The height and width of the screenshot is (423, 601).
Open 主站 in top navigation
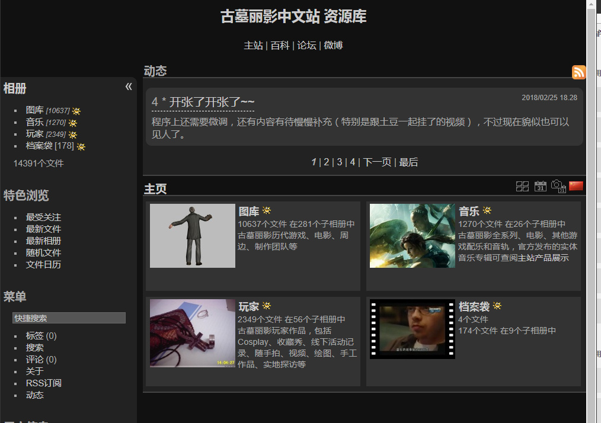tap(253, 46)
